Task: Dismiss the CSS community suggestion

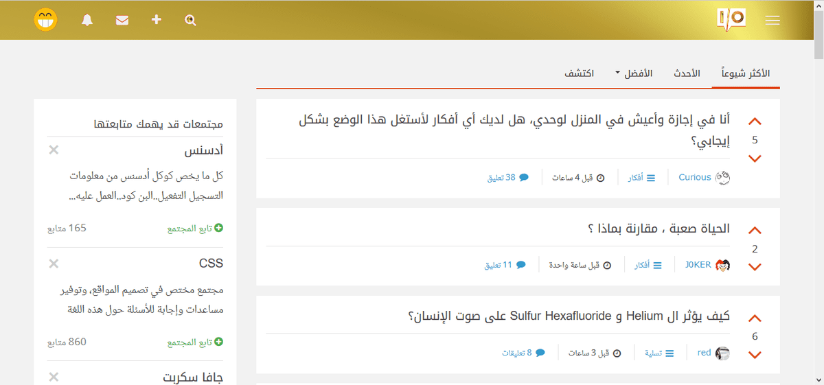Action: (54, 263)
